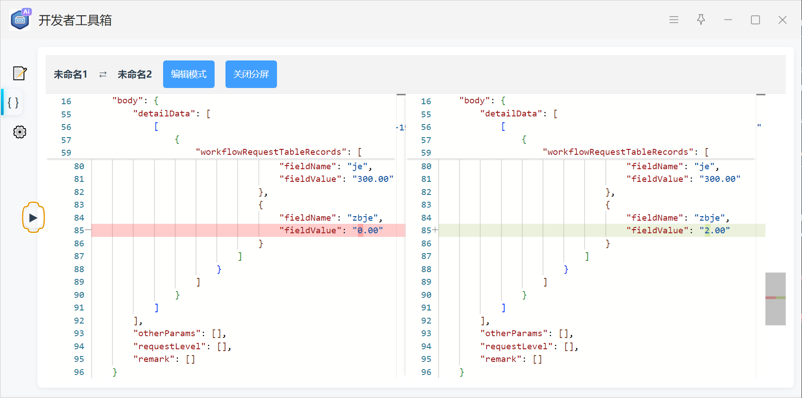Select the JSON braces tool in sidebar
The width and height of the screenshot is (802, 398).
click(13, 102)
